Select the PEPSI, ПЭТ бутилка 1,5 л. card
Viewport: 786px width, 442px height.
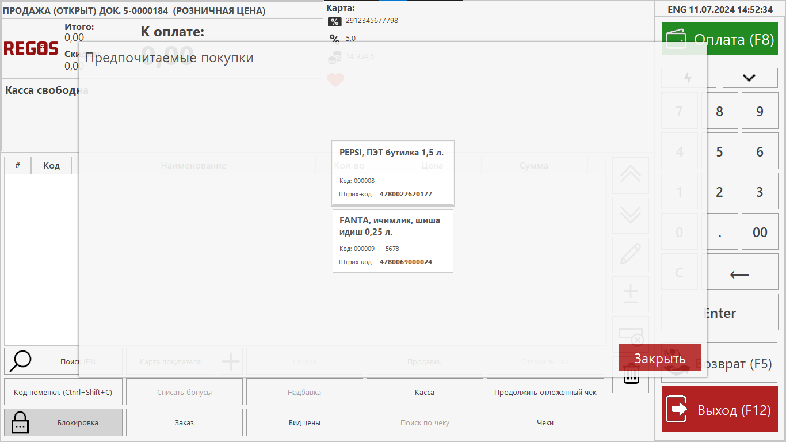tap(393, 173)
